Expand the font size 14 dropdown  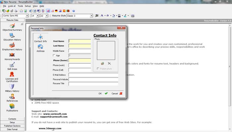37,16
